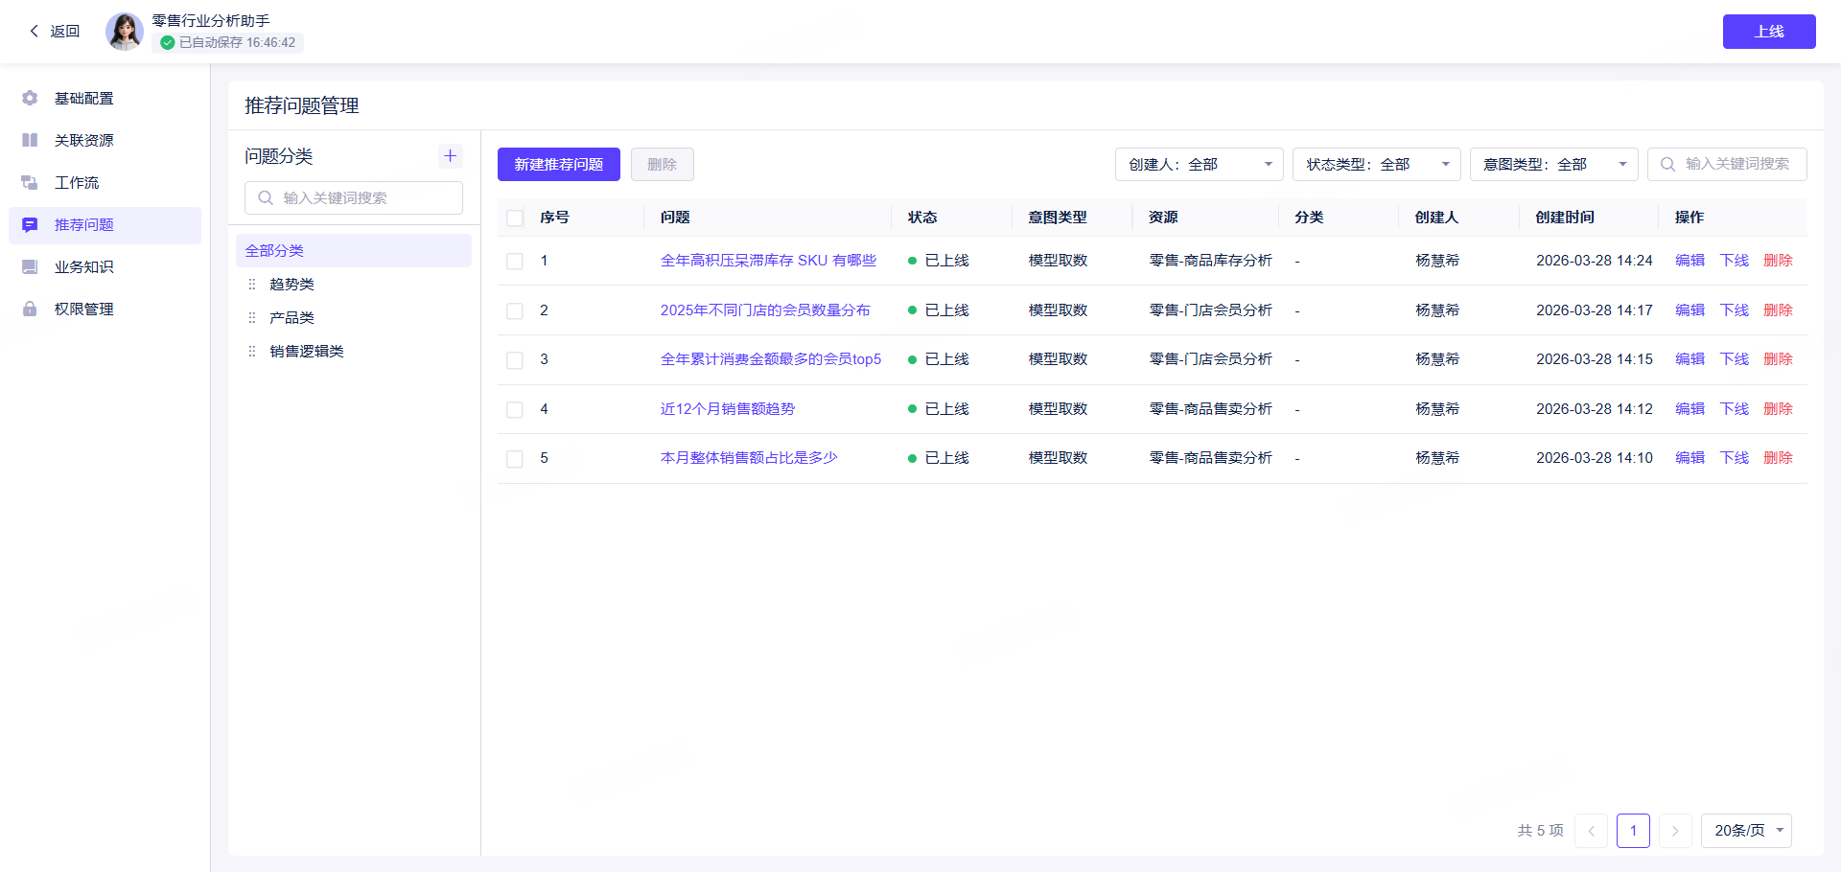Click the 工作流 sidebar icon
This screenshot has width=1841, height=872.
point(30,182)
